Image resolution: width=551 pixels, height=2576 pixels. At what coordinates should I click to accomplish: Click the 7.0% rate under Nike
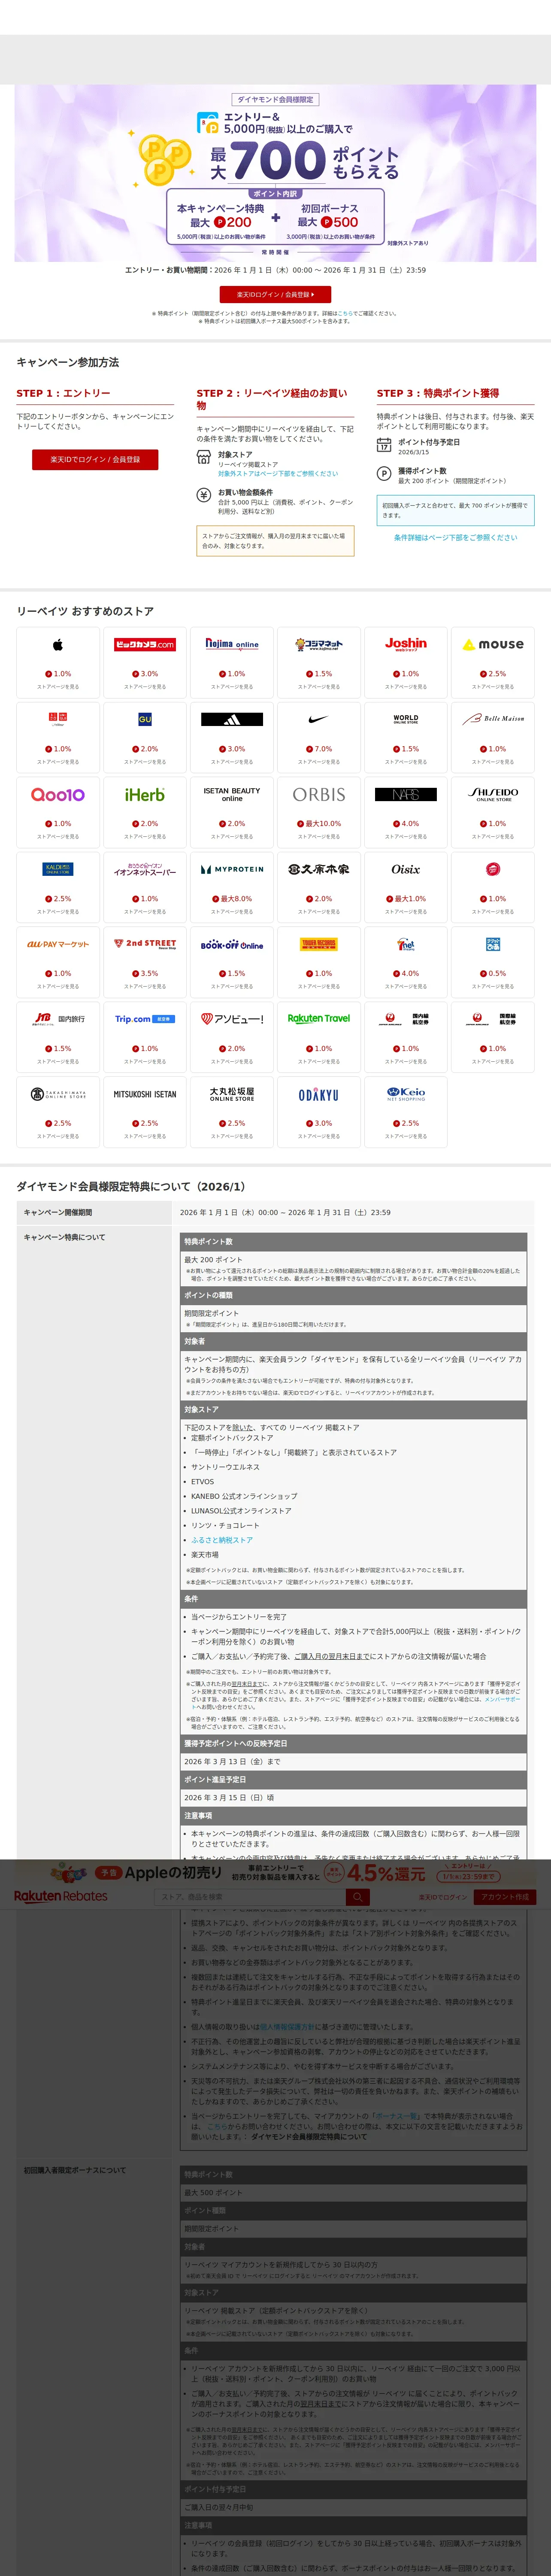point(319,749)
